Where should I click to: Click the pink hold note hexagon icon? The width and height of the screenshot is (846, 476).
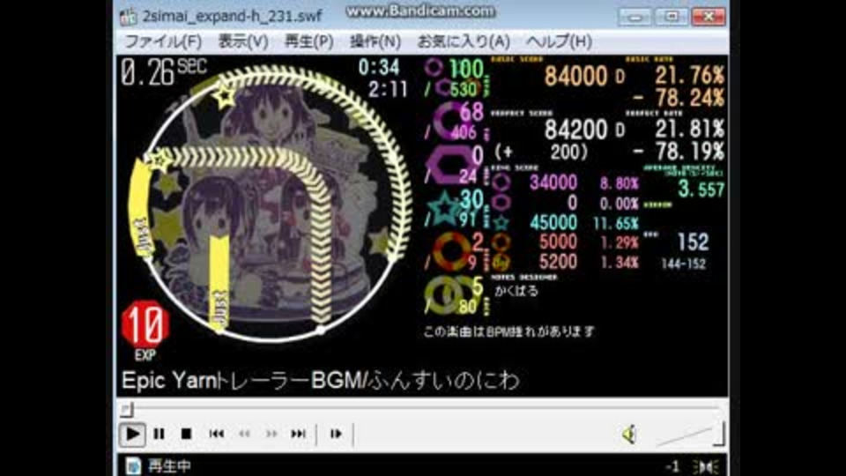click(451, 165)
